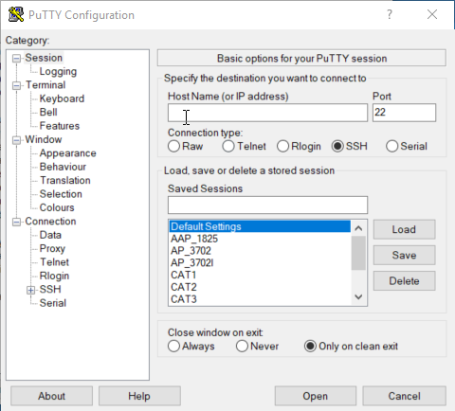Select AP_3702 saved session

coord(260,251)
